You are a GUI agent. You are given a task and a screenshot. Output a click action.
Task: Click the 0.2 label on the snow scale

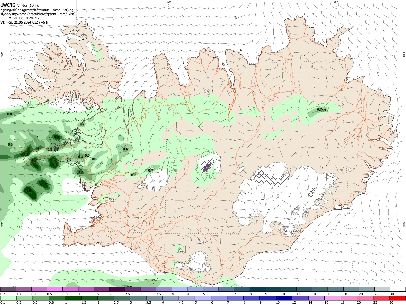pyautogui.click(x=3, y=294)
